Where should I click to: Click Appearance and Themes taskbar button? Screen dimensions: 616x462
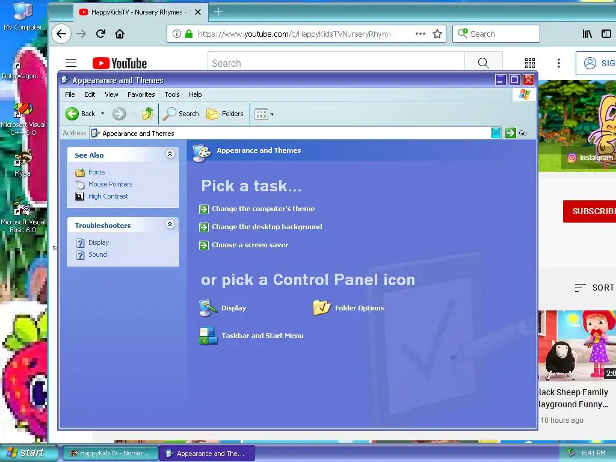[207, 454]
